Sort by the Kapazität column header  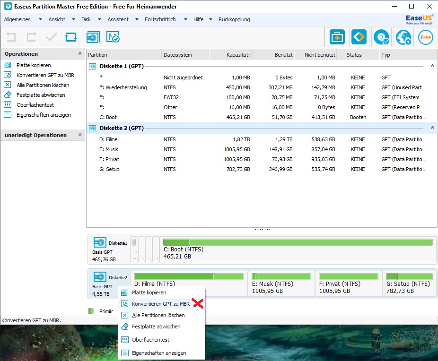tap(230, 55)
